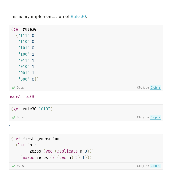Click the 0.1s timing under get cell
The image size is (172, 172).
coord(20,118)
